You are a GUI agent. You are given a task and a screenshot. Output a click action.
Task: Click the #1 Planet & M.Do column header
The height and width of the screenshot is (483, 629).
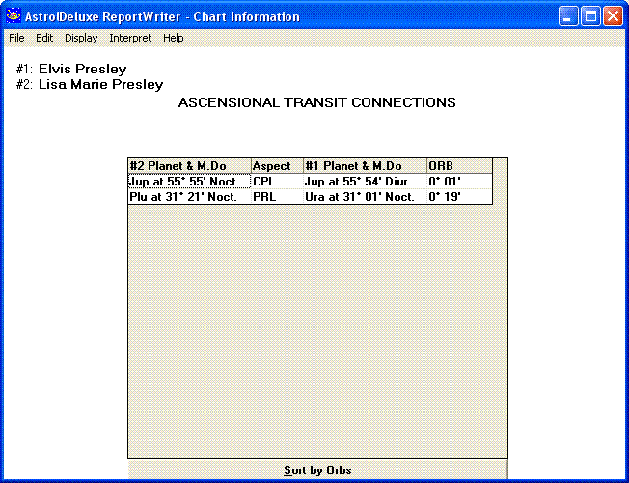365,166
